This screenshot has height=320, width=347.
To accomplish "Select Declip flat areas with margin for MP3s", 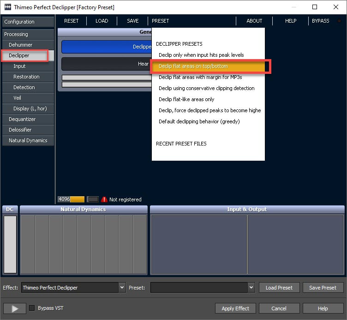I will click(x=208, y=77).
